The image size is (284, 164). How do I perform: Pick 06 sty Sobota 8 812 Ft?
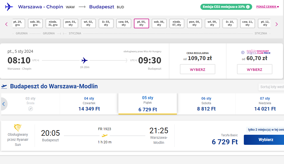(x=206, y=104)
